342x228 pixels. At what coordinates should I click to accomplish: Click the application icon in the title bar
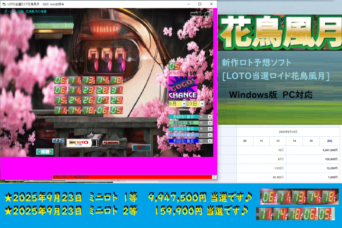[5, 4]
